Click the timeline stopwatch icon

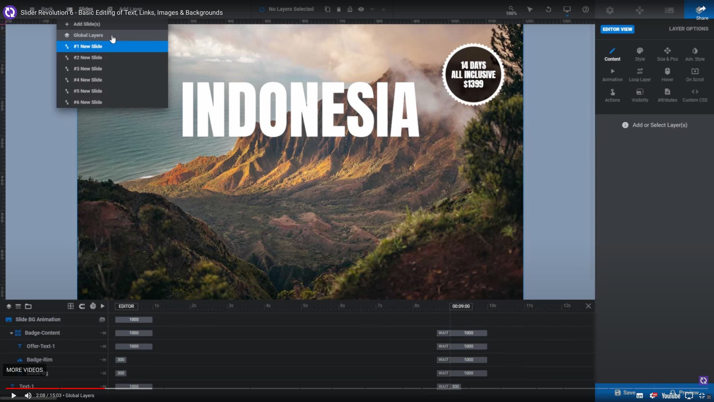[x=93, y=306]
